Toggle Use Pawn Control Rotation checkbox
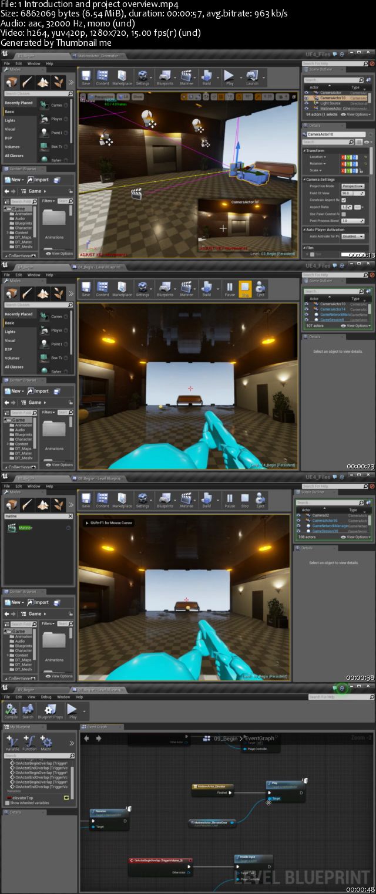Screen dimensions: 376x894 [x=344, y=214]
